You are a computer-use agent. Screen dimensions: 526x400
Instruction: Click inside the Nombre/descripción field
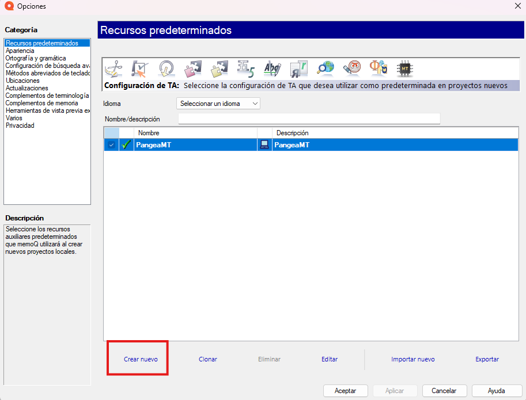pyautogui.click(x=309, y=118)
